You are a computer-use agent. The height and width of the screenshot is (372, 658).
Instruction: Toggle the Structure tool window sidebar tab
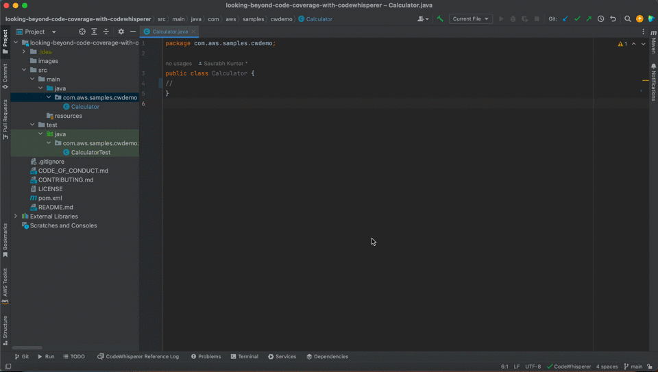tap(5, 330)
